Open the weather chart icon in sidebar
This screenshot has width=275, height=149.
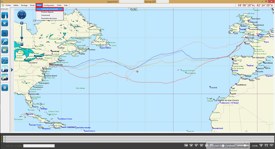point(5,33)
